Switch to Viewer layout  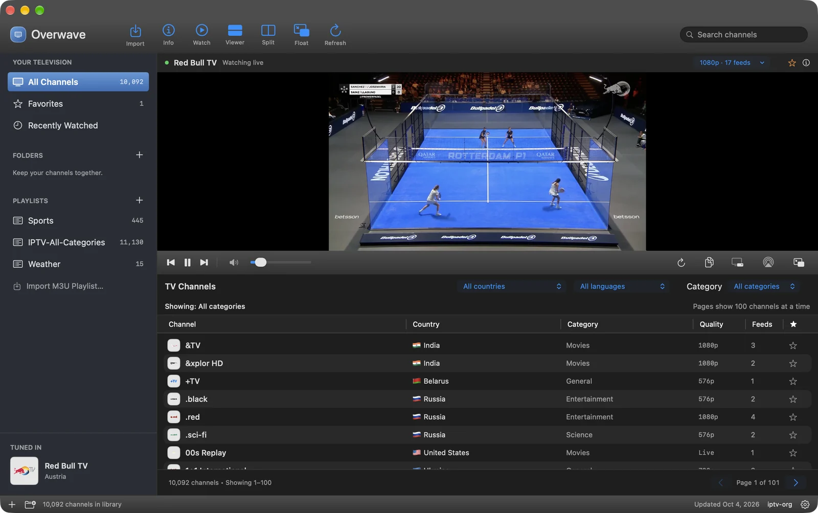coord(235,35)
